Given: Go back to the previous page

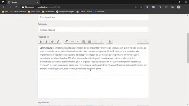Looking at the screenshot, I should pos(4,7).
